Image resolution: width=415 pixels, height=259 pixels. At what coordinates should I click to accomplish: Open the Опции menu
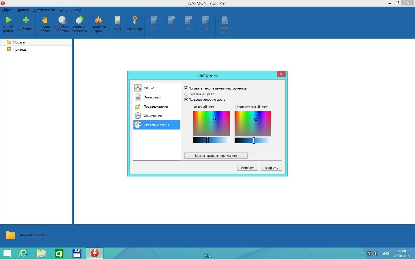coord(65,10)
